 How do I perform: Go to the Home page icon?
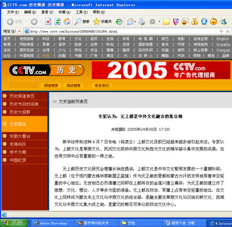click(x=67, y=21)
